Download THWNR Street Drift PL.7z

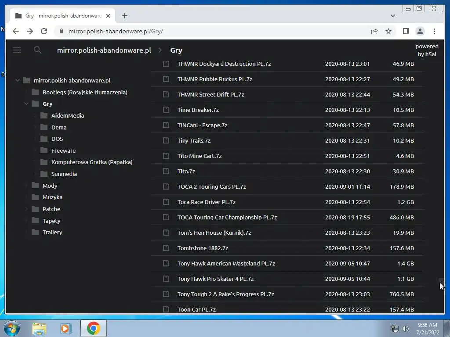[x=210, y=94]
